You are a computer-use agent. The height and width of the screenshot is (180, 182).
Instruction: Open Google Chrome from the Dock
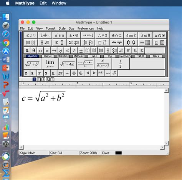tap(6, 43)
